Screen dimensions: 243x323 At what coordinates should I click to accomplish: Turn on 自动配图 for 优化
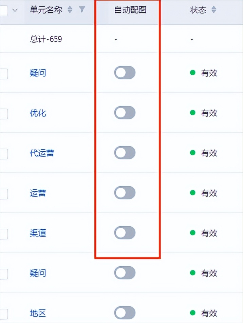(x=125, y=113)
